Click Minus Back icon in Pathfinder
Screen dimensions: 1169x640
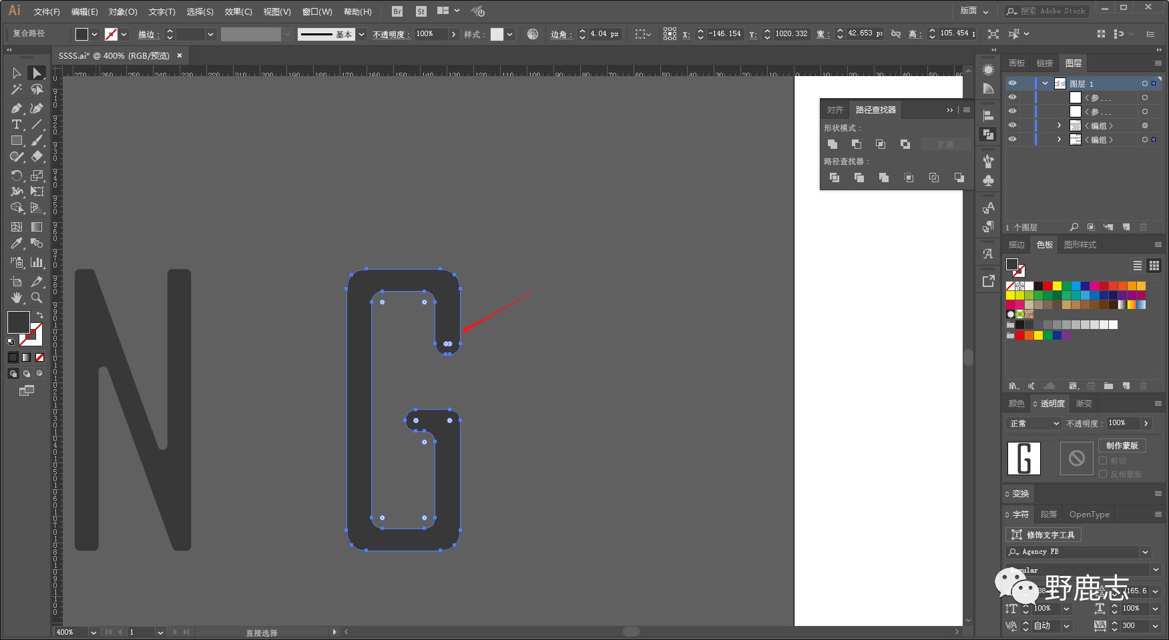(959, 178)
